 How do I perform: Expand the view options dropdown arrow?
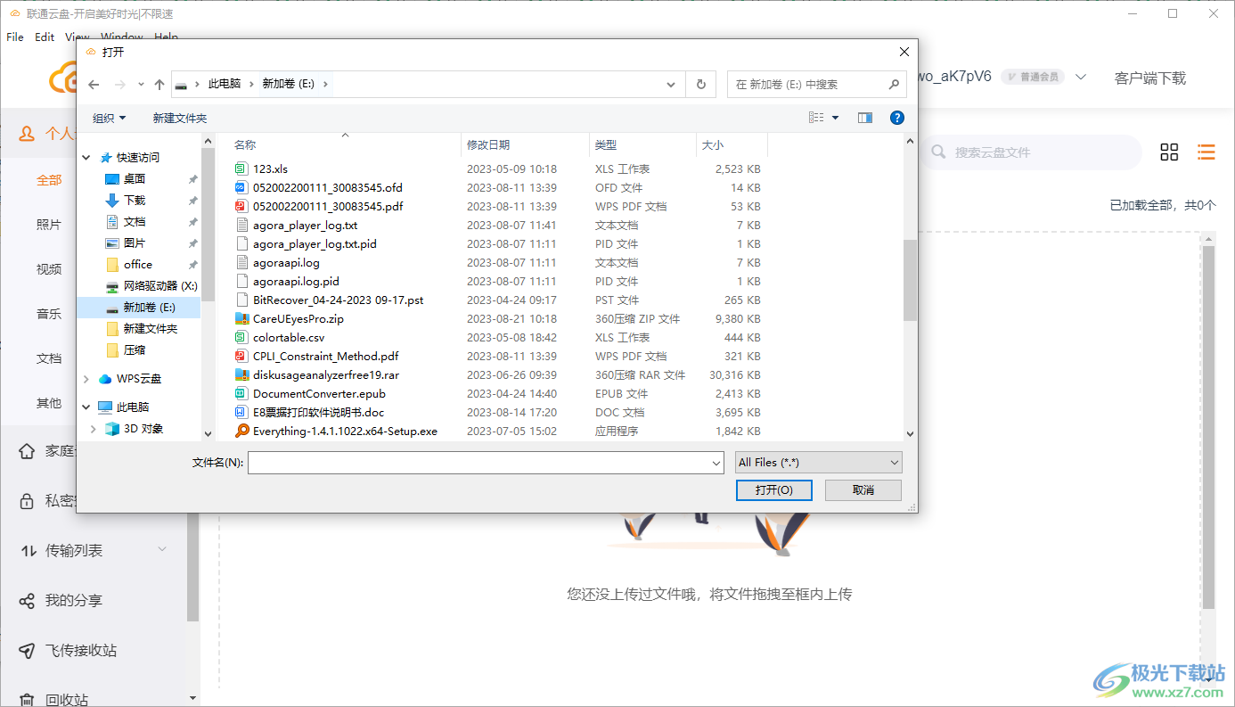(835, 118)
